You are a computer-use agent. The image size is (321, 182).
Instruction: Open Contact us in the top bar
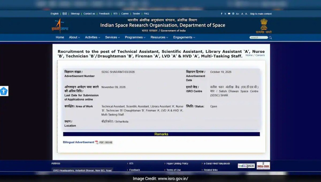point(89,14)
